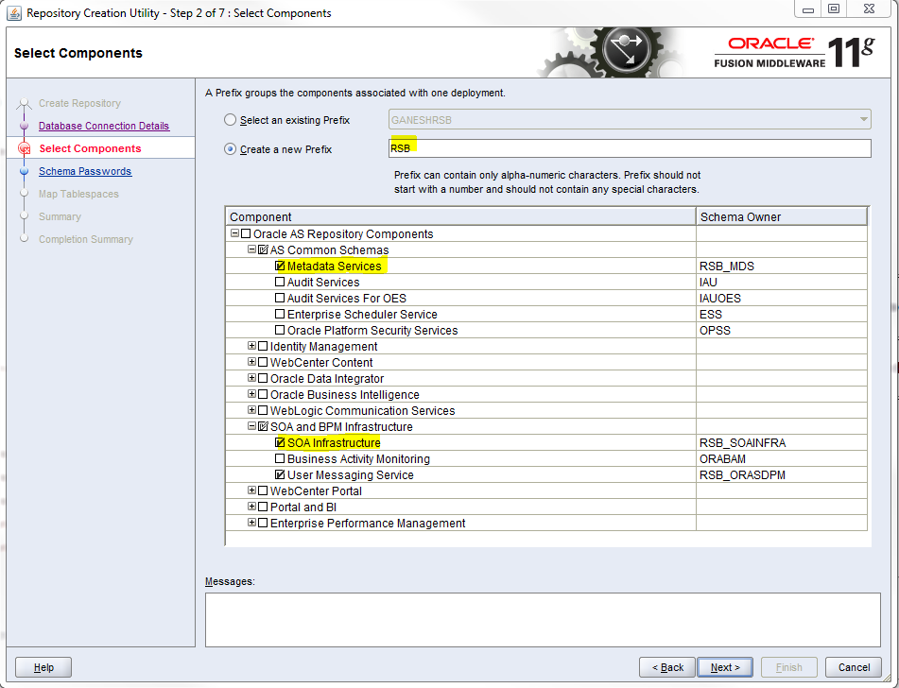Check Audit Services For OES checkbox
The image size is (899, 688).
(280, 298)
